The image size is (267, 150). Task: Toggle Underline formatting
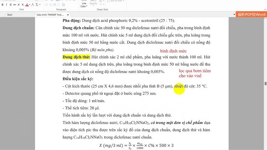(x=11, y=5)
